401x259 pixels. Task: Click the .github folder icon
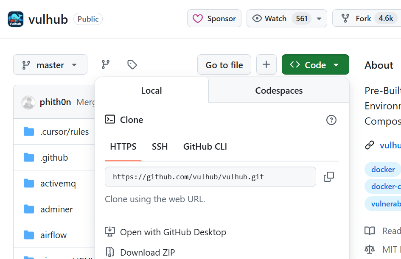coord(29,157)
